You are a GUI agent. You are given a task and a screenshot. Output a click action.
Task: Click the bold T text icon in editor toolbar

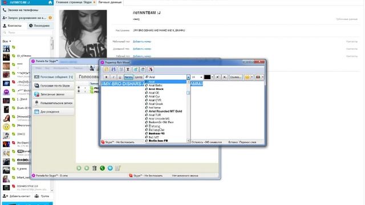[128, 69]
